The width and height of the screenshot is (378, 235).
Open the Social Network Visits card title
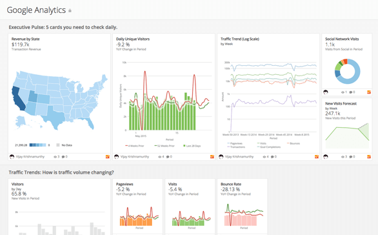point(342,39)
